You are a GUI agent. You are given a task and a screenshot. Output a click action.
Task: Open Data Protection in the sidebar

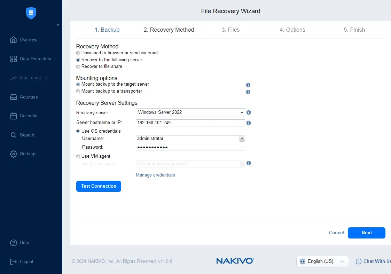pyautogui.click(x=36, y=59)
